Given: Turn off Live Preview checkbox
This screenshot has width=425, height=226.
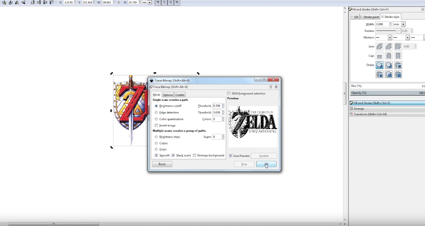Looking at the screenshot, I should point(231,156).
